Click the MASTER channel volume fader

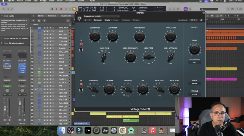[x=20, y=103]
